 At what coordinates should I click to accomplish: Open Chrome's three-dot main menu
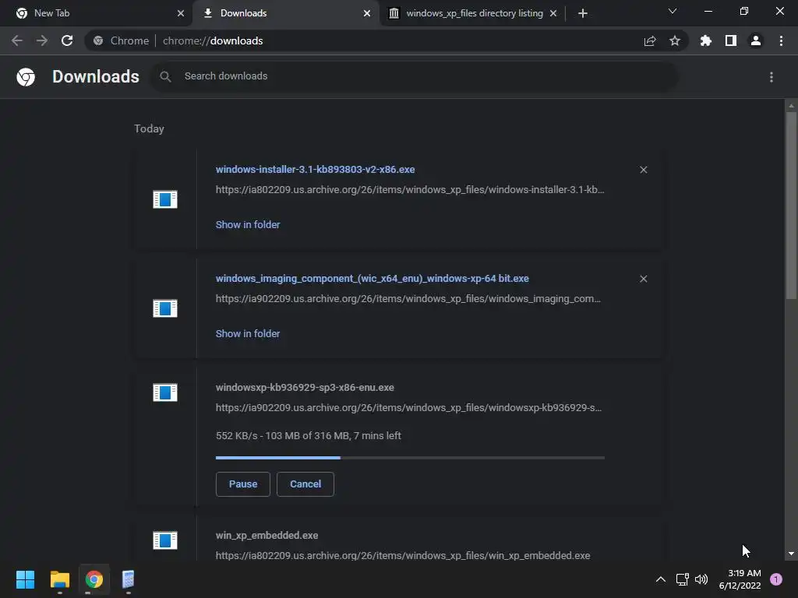point(781,40)
